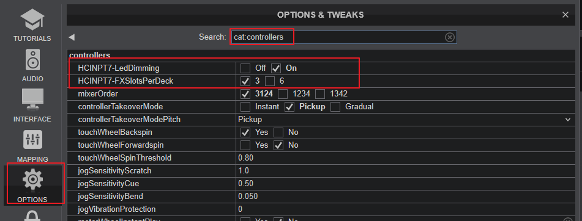This screenshot has width=582, height=221.
Task: Select the Options gear icon
Action: (x=32, y=179)
